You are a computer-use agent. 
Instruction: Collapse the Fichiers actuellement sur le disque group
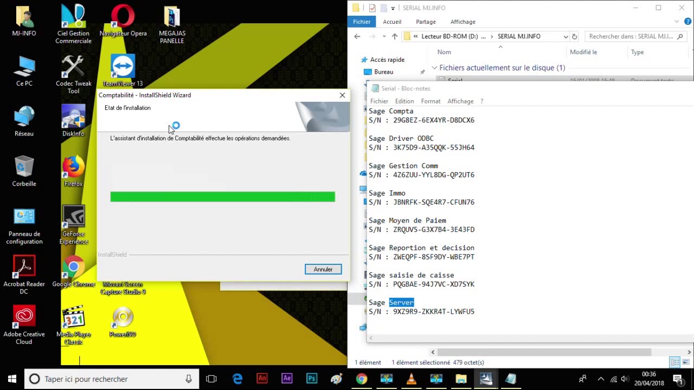click(x=434, y=68)
